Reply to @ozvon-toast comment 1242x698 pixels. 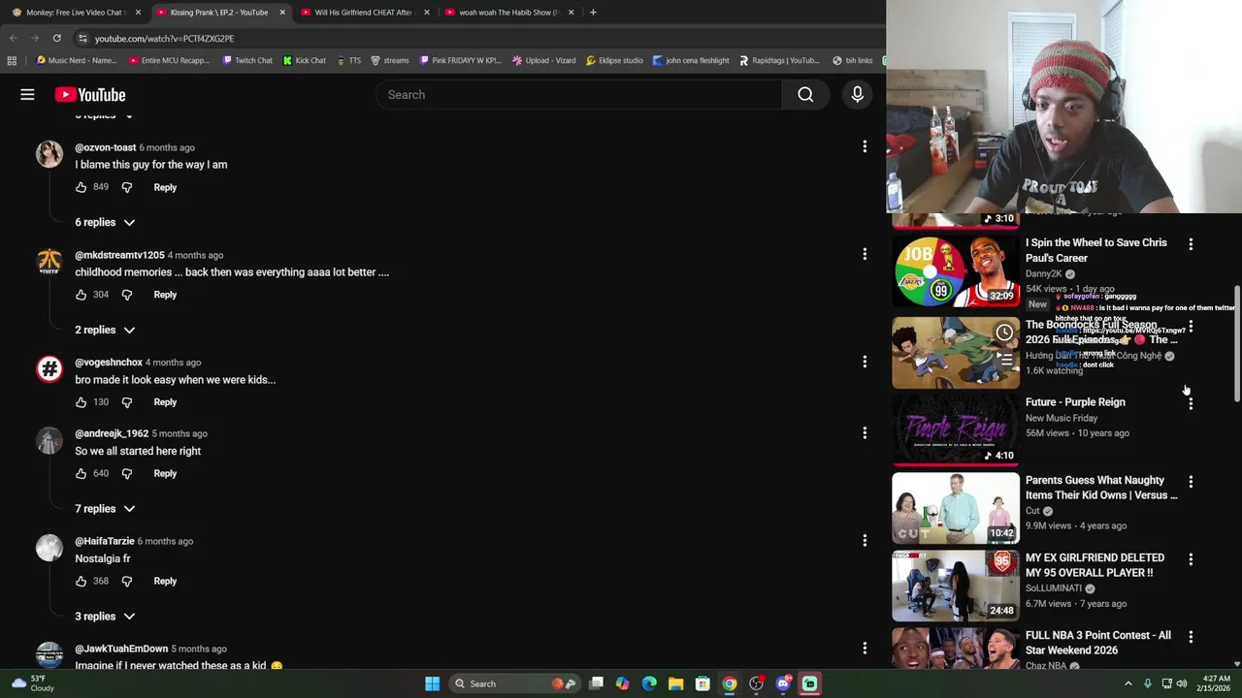tap(165, 187)
